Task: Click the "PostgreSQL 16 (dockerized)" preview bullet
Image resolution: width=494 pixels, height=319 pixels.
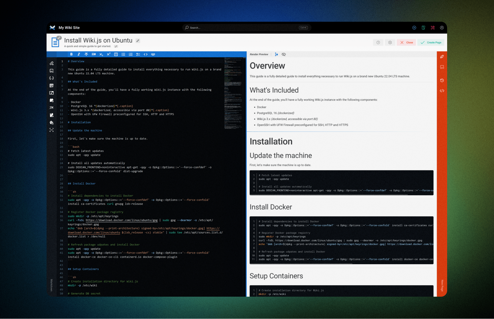Action: click(x=276, y=113)
